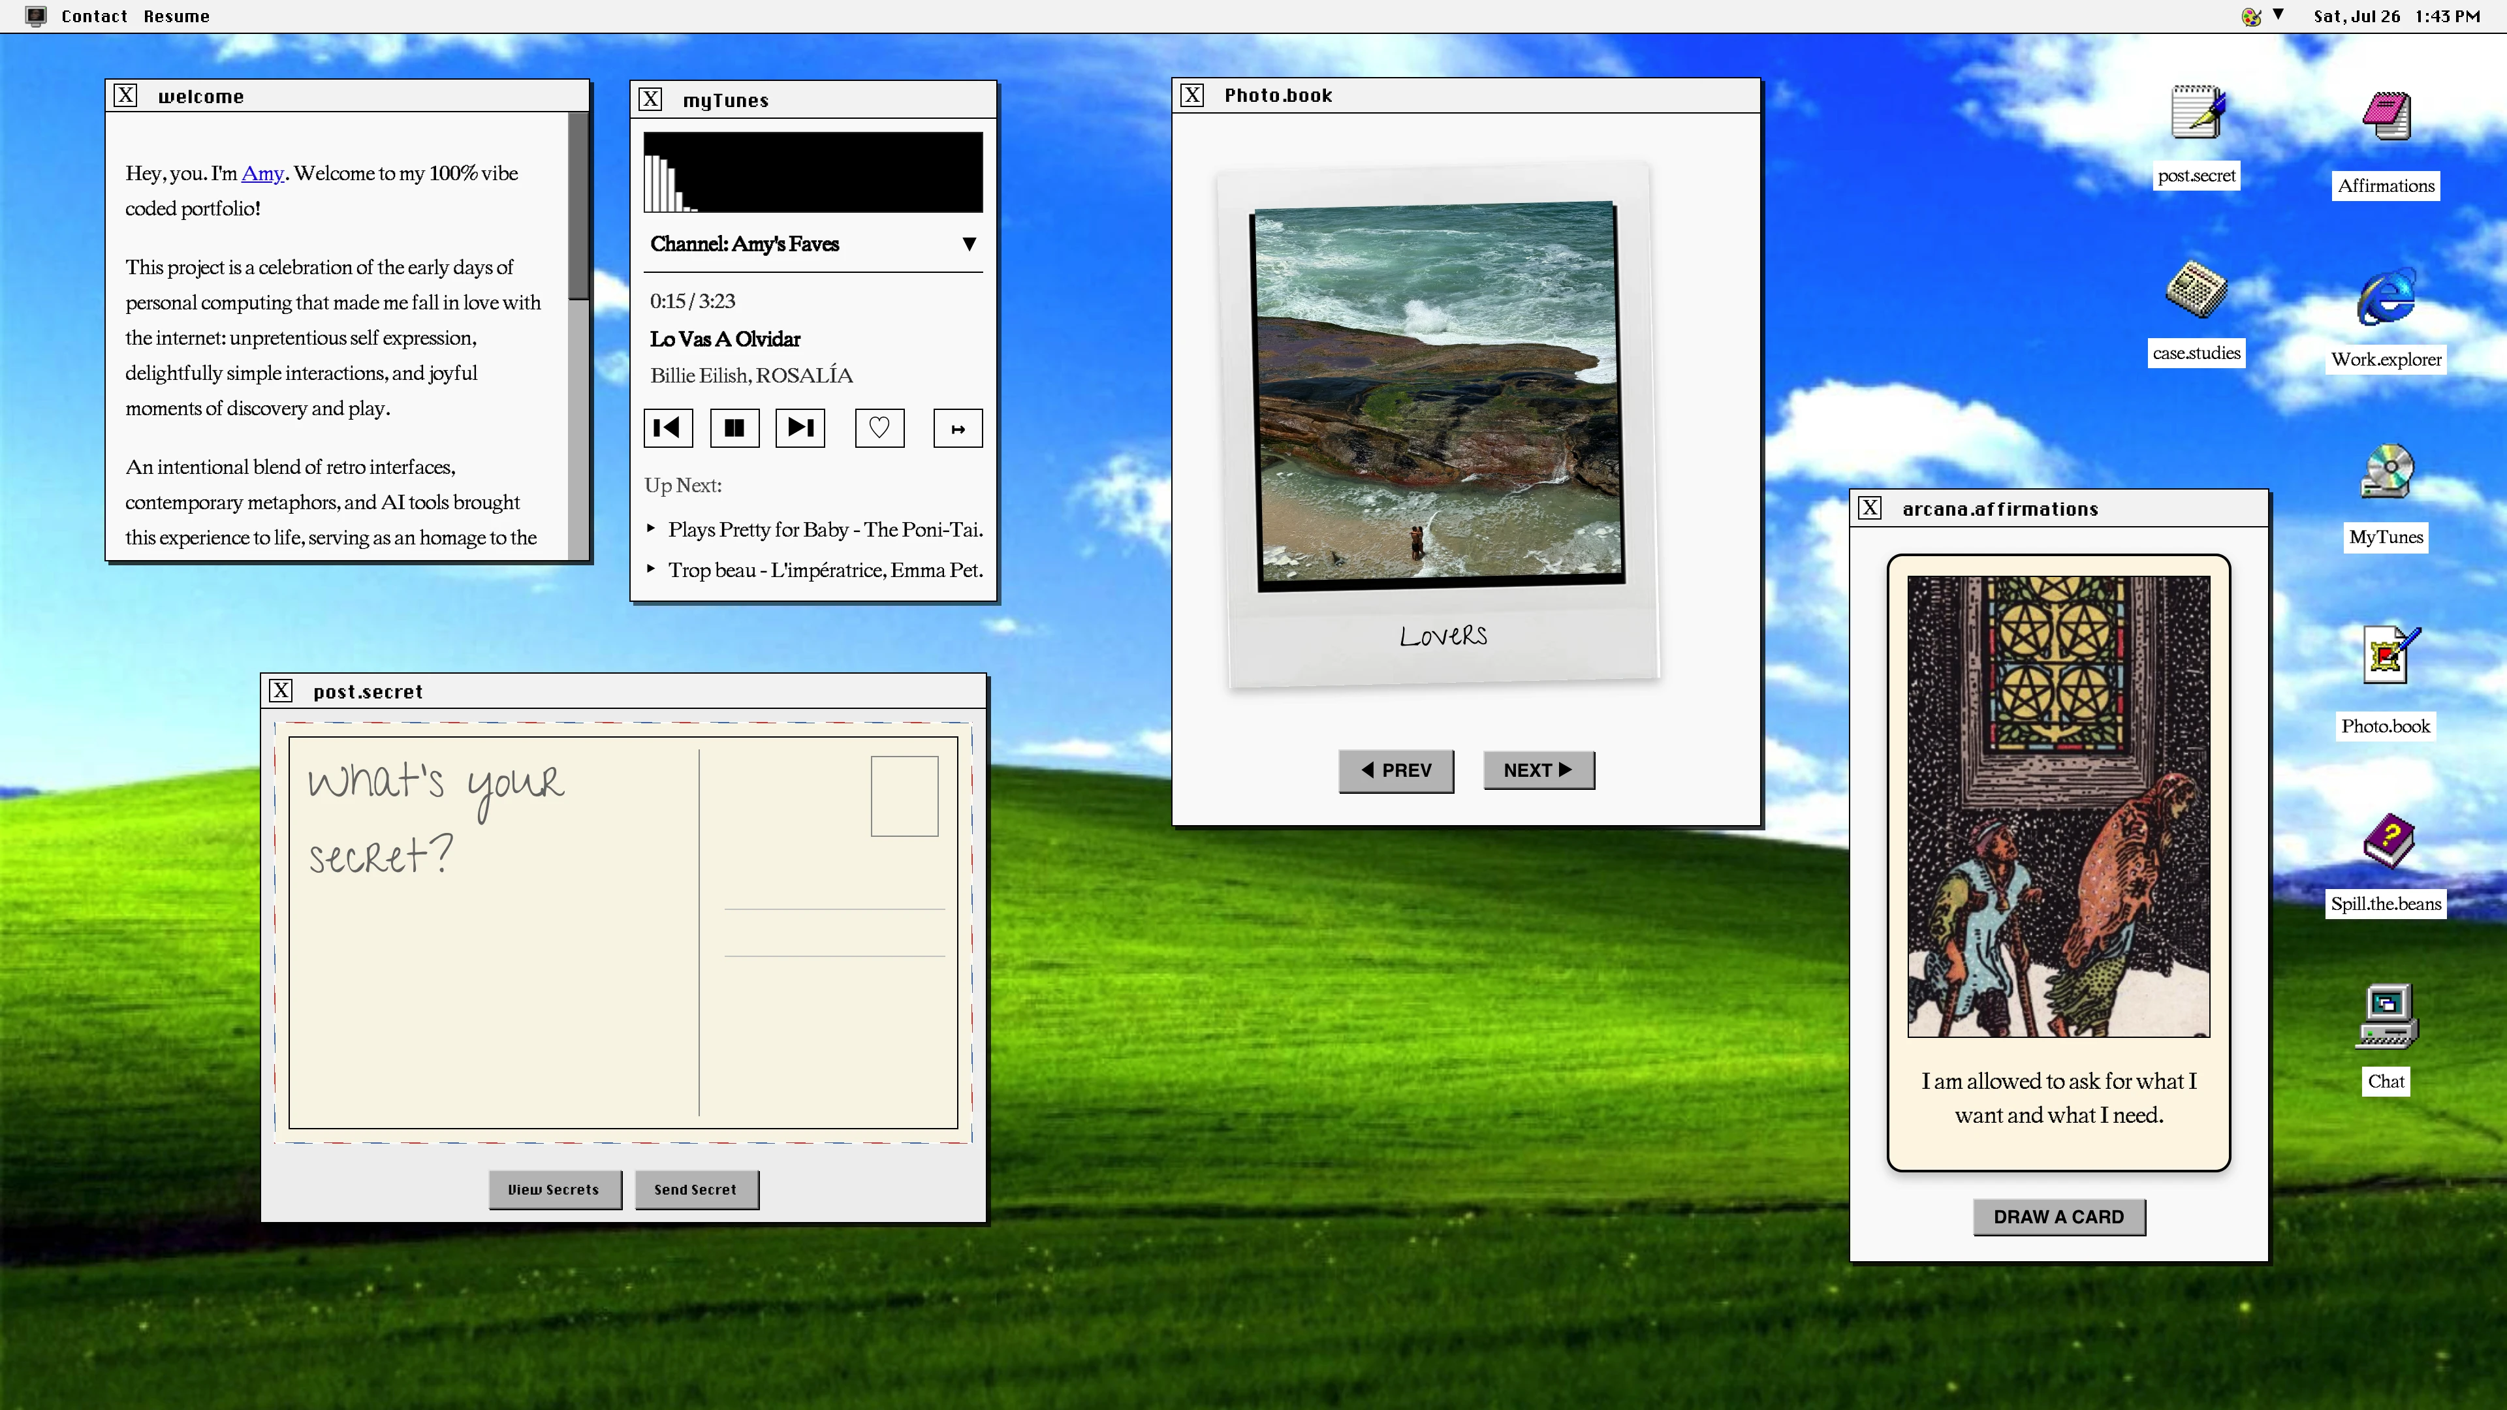Like the song with the heart button
The height and width of the screenshot is (1410, 2507).
pos(879,428)
